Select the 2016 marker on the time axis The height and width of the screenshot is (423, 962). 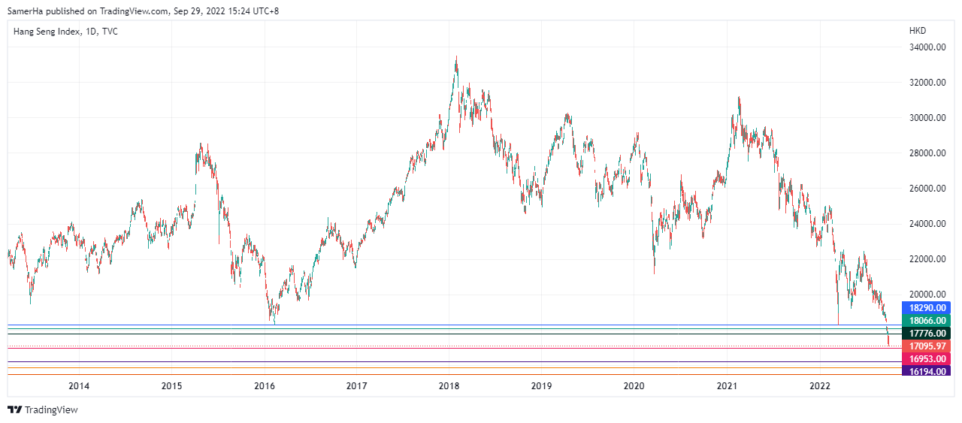[265, 387]
